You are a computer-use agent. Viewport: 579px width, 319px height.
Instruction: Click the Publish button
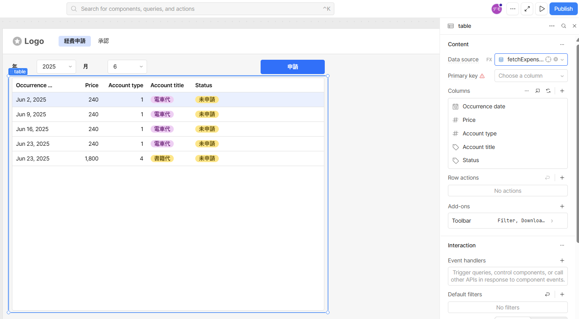(x=563, y=9)
